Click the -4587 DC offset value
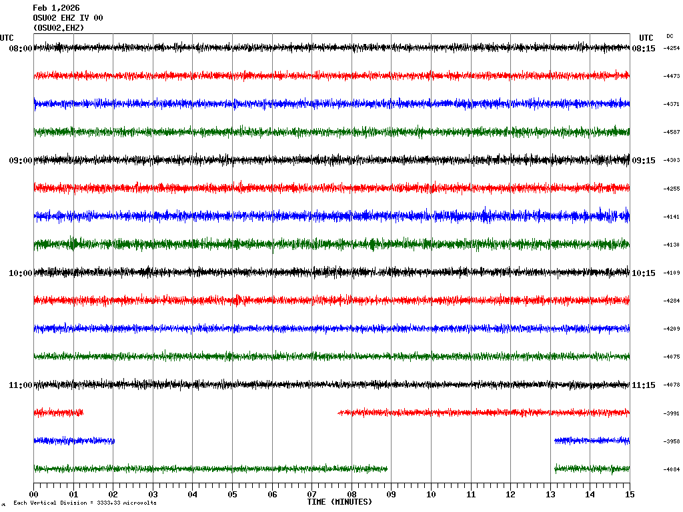 pos(671,133)
